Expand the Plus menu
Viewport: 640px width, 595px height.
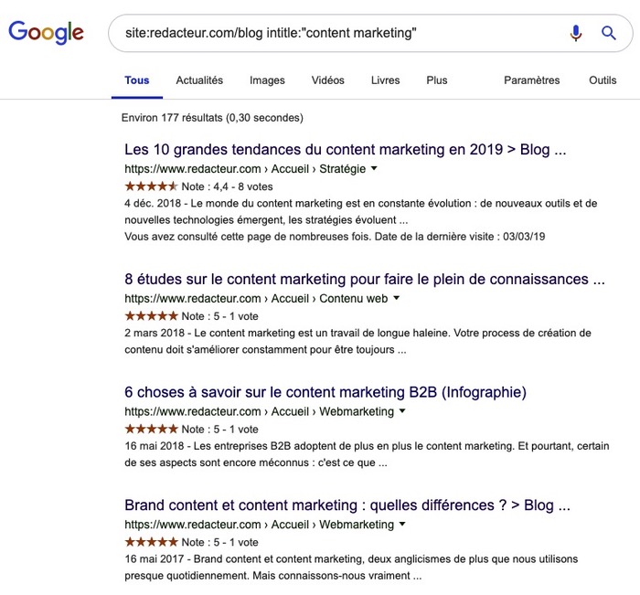[437, 80]
